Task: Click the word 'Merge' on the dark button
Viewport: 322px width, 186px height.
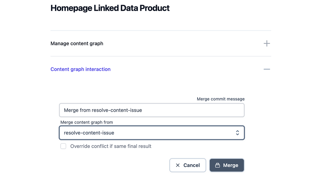Action: pyautogui.click(x=231, y=165)
